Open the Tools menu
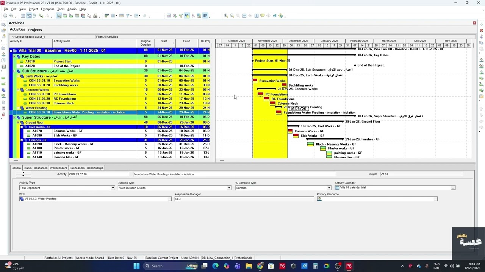The image size is (485, 272). point(61,9)
